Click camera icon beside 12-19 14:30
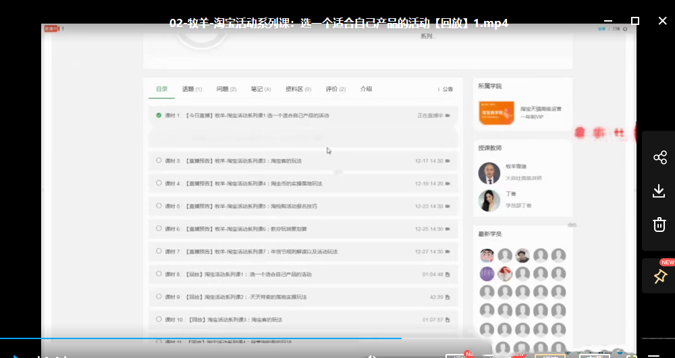675x358 pixels. coord(448,183)
